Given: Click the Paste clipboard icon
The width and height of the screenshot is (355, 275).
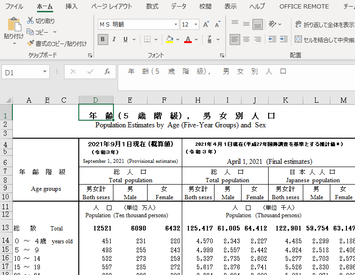Looking at the screenshot, I should click(x=14, y=24).
